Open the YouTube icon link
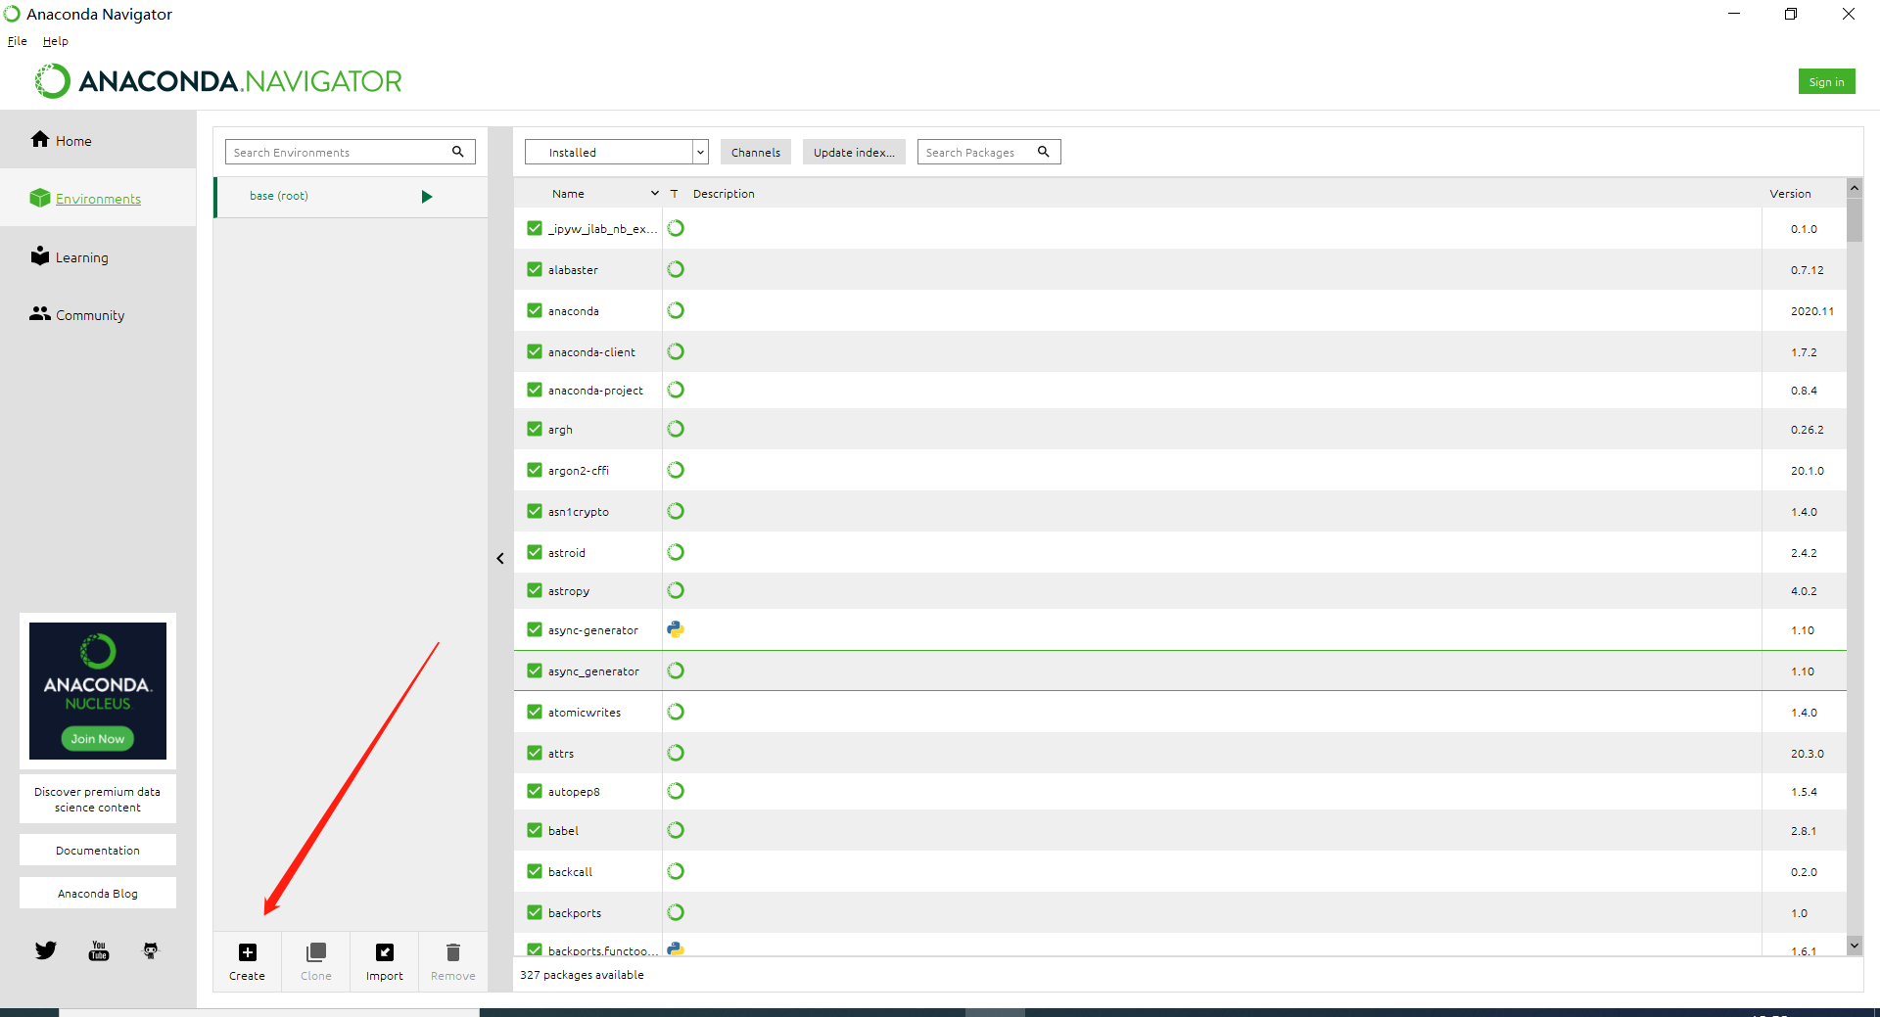 (x=99, y=950)
